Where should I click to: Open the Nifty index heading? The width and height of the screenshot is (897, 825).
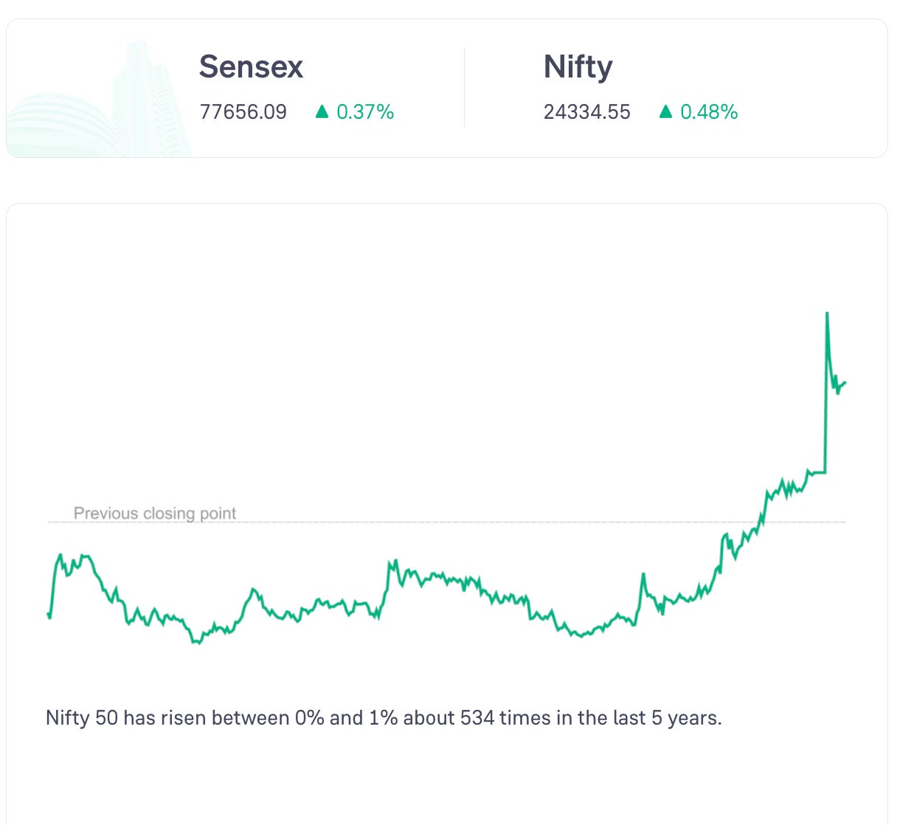click(578, 68)
